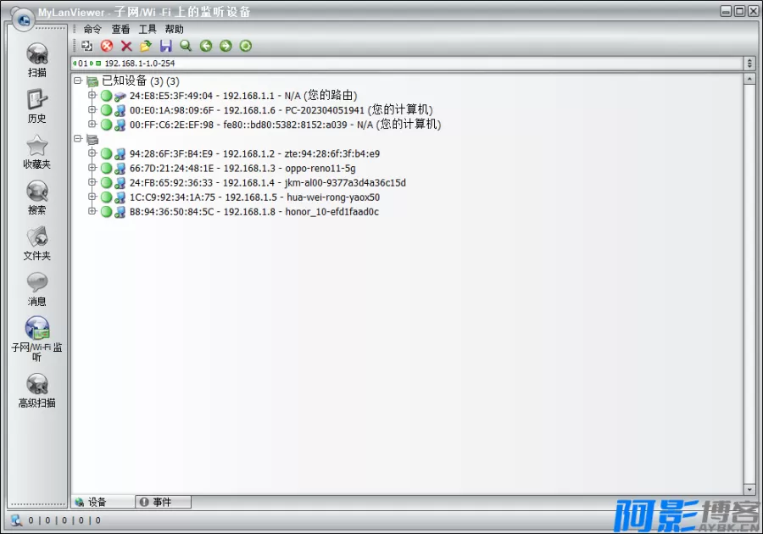
Task: Click the green back arrow toolbar icon
Action: (205, 46)
